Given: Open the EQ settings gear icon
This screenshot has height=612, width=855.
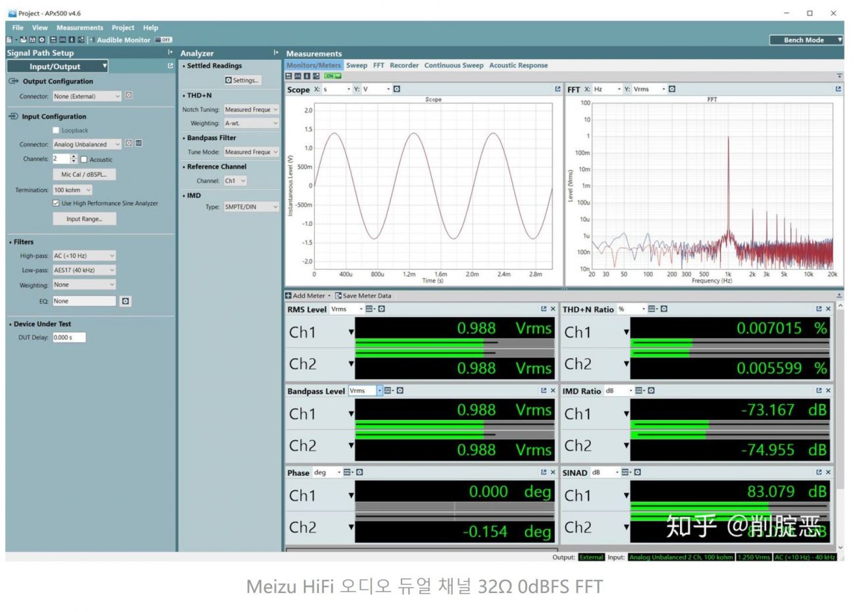Looking at the screenshot, I should tap(126, 301).
